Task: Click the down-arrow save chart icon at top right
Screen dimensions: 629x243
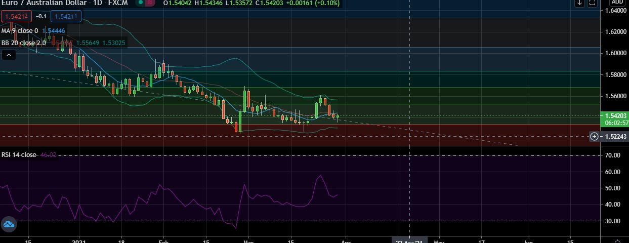Action: click(x=580, y=3)
